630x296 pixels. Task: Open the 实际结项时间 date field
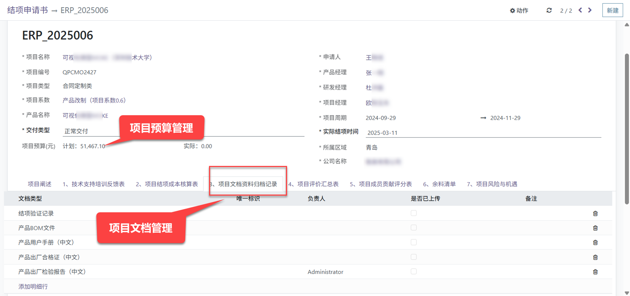(483, 133)
